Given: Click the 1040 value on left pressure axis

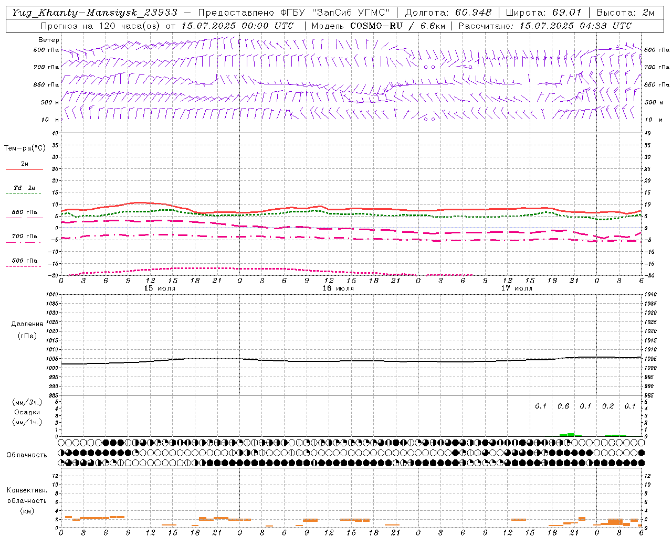Looking at the screenshot, I should (x=52, y=295).
